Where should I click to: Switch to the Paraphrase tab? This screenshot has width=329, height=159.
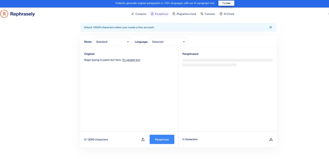tap(160, 14)
